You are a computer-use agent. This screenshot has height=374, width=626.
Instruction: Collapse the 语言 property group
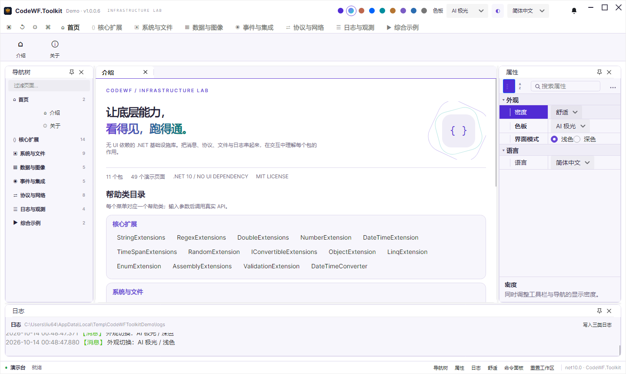click(x=503, y=150)
